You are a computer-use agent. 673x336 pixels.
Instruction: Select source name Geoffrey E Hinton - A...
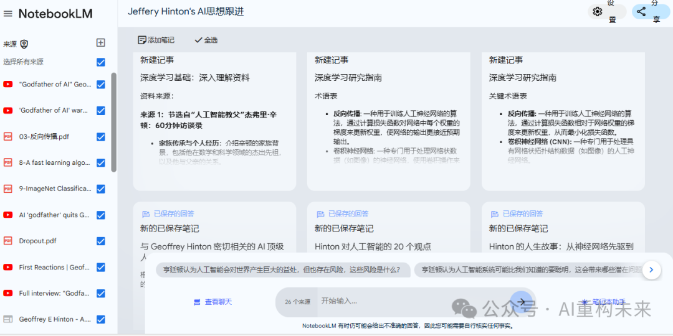(x=55, y=319)
